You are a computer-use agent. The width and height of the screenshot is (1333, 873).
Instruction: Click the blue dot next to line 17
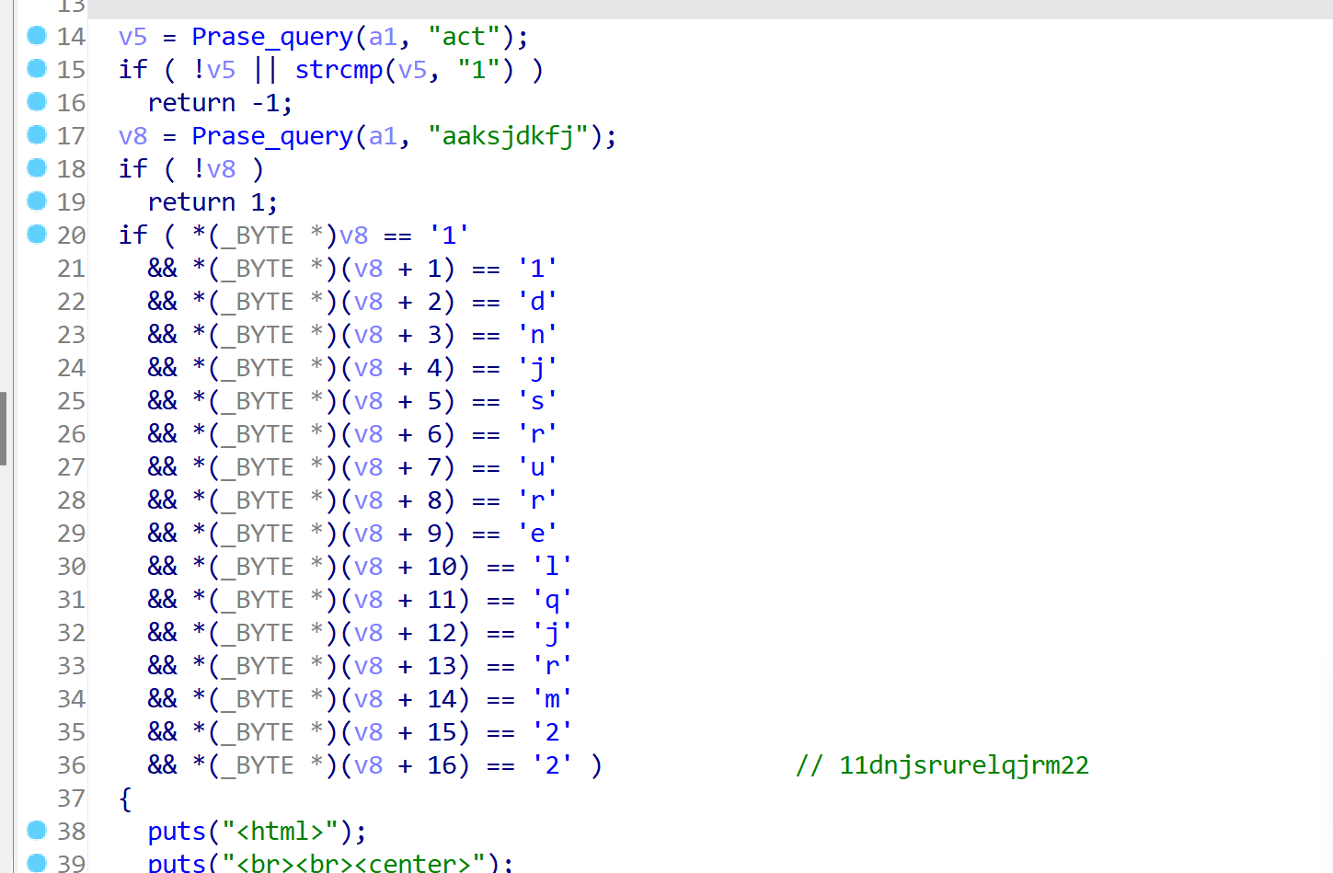point(37,135)
